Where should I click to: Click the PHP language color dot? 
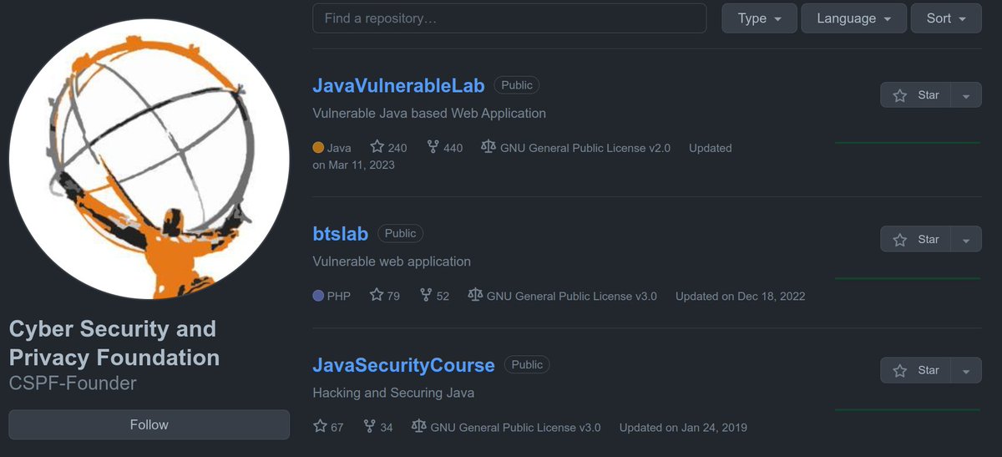point(318,296)
